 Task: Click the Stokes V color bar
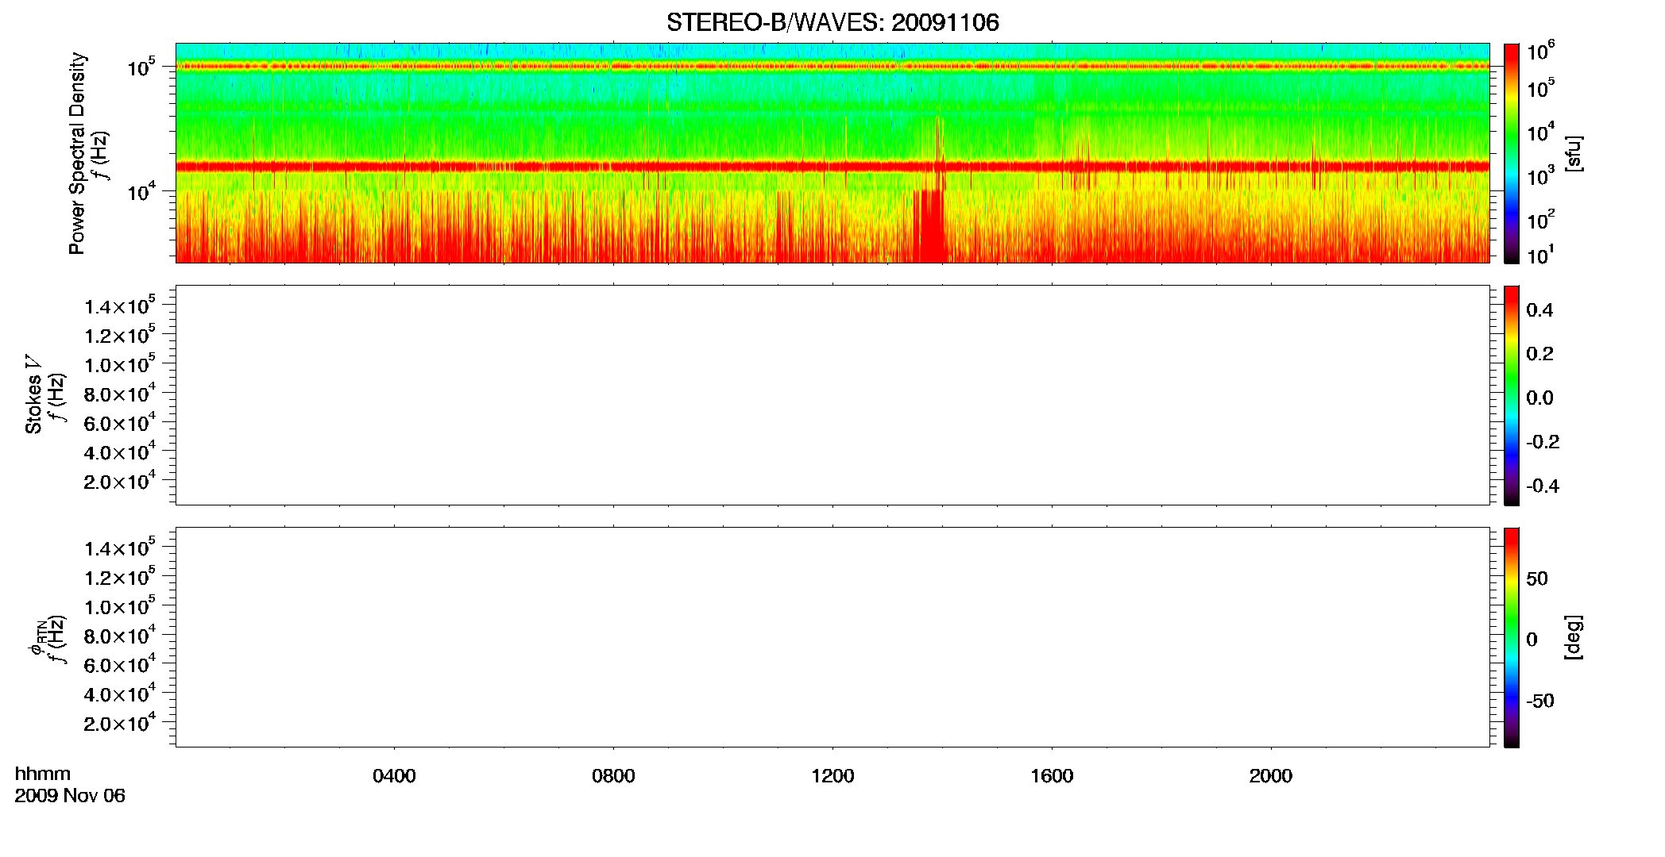point(1511,395)
